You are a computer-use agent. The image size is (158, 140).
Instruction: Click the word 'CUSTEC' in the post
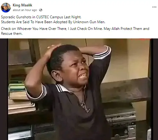click(43, 17)
